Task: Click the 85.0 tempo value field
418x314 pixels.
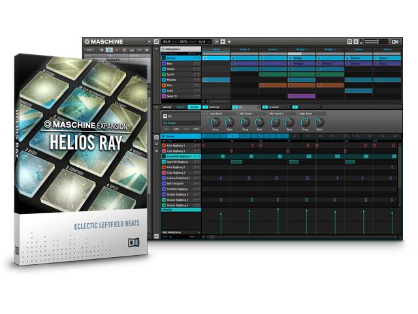Action: click(x=167, y=42)
